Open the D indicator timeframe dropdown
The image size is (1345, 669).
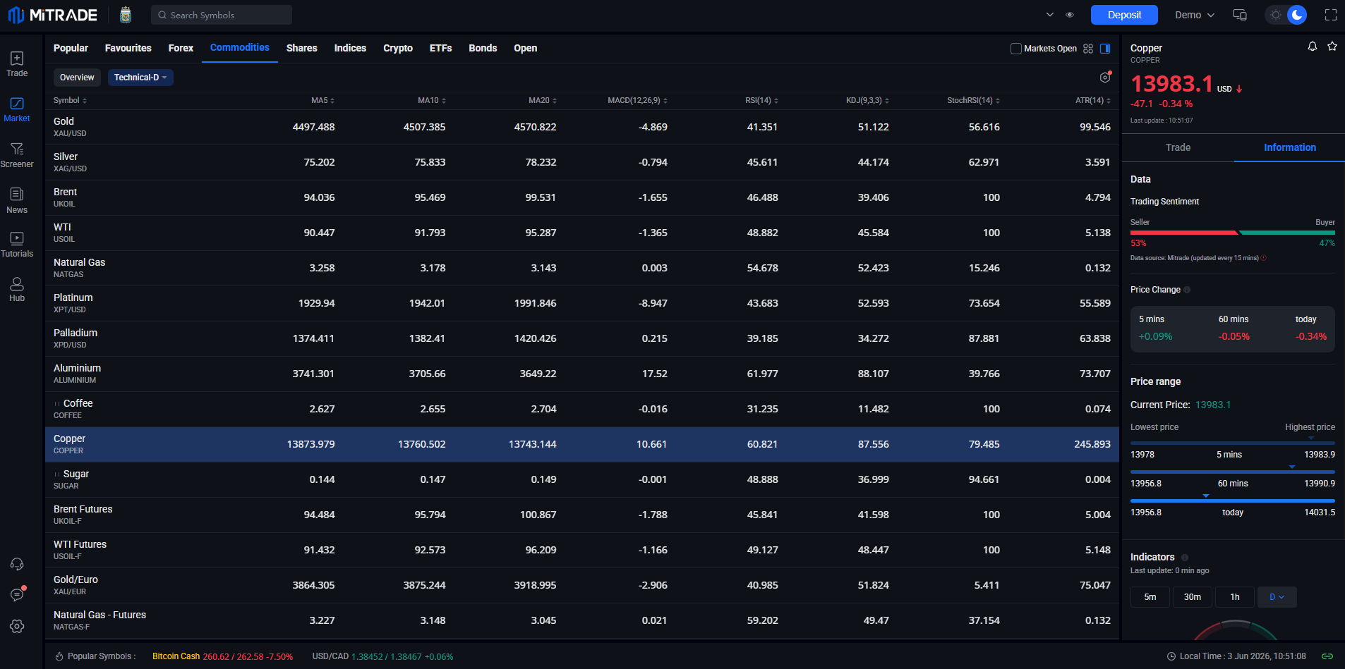(x=1277, y=597)
